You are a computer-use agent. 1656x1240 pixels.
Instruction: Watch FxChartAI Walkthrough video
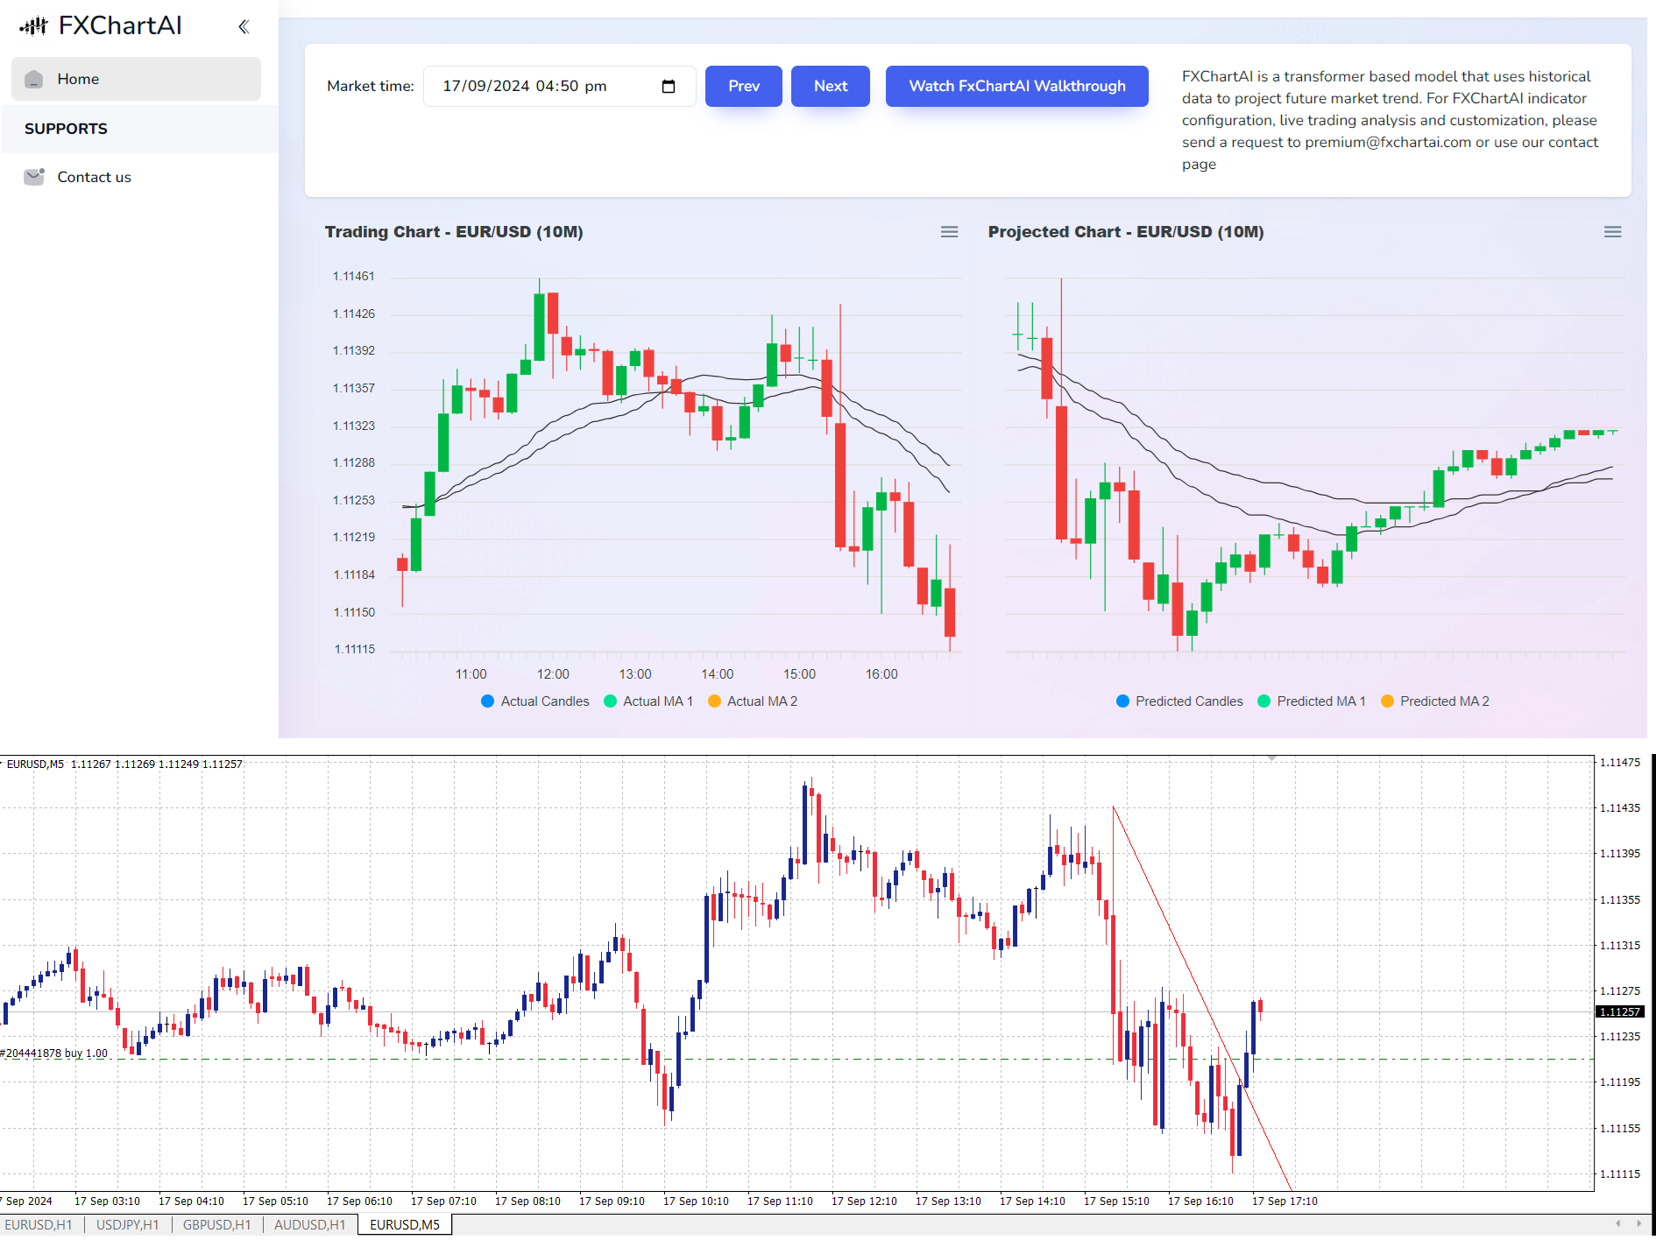(1017, 86)
